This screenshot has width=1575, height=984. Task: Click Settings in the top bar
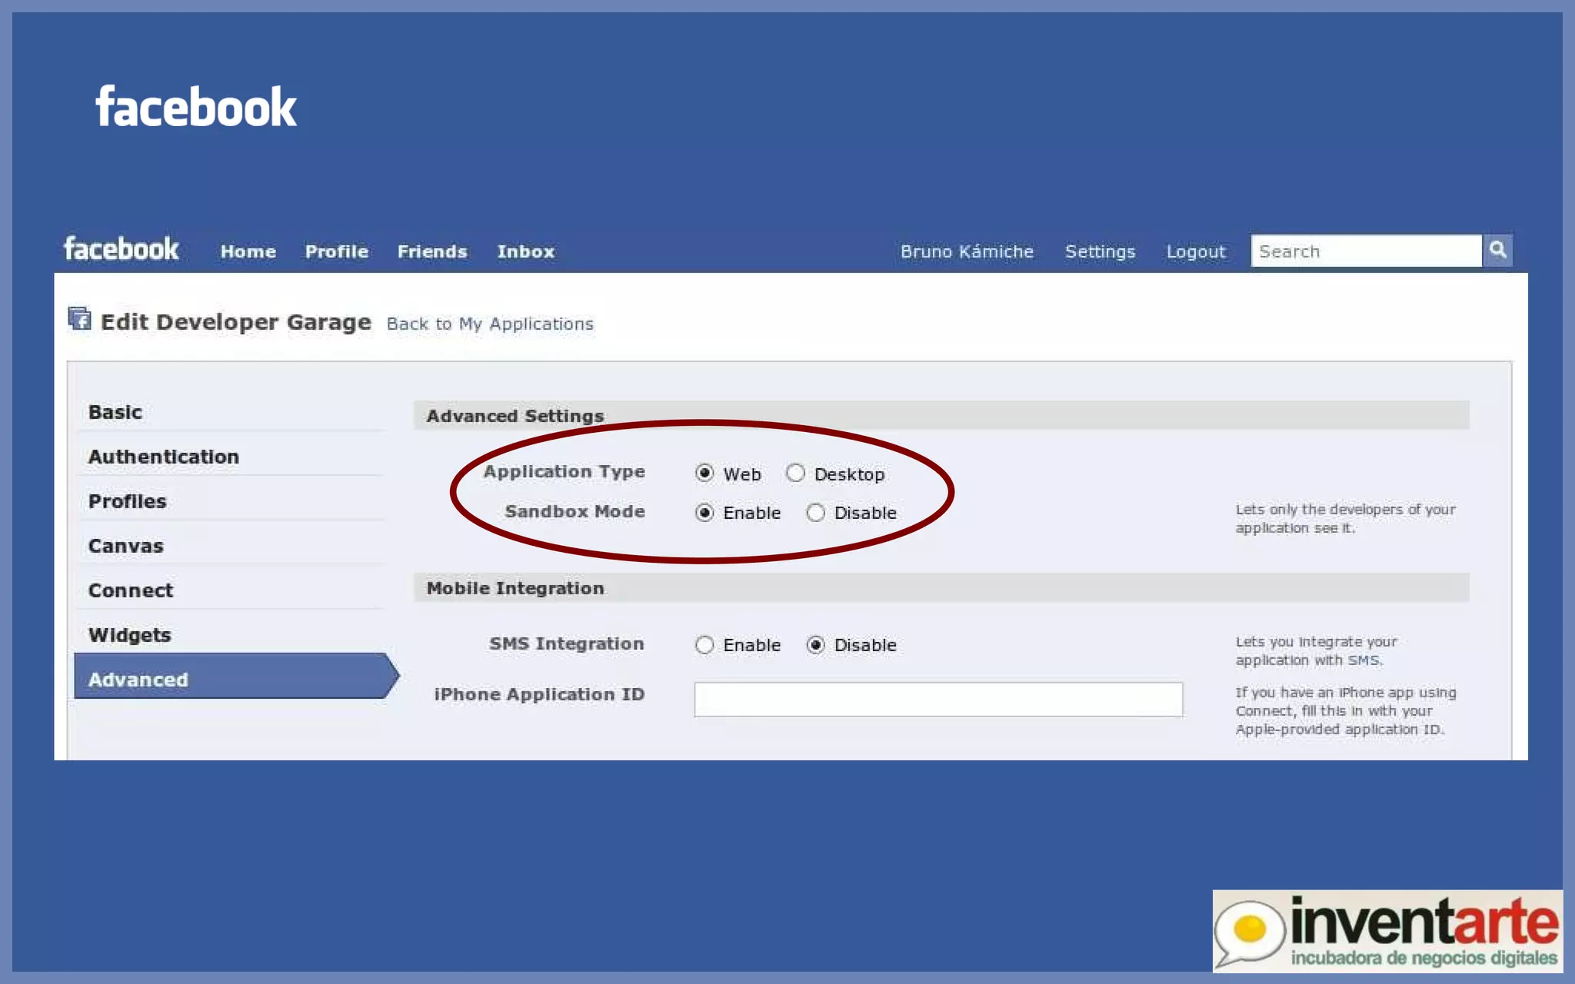point(1100,252)
